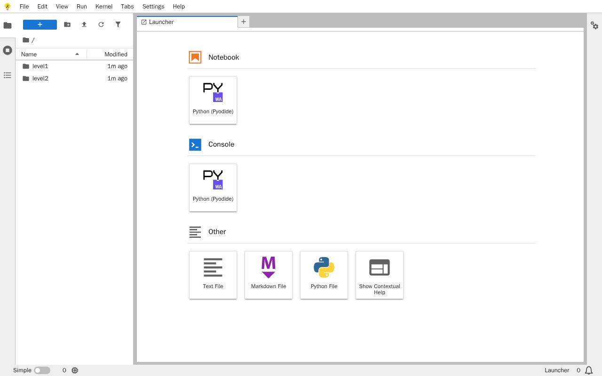Viewport: 602px width, 376px height.
Task: Refresh the file browser list
Action: tap(101, 24)
